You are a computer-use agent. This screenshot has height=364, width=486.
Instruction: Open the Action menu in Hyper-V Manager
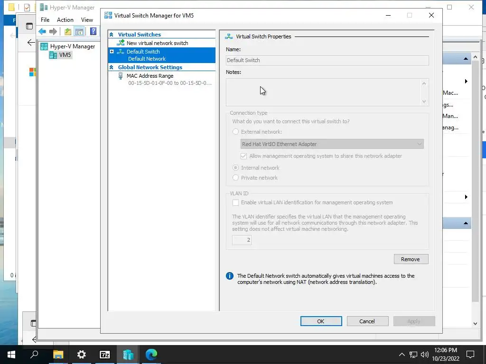tap(65, 20)
